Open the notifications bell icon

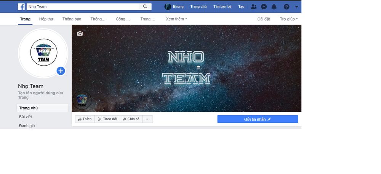[274, 6]
